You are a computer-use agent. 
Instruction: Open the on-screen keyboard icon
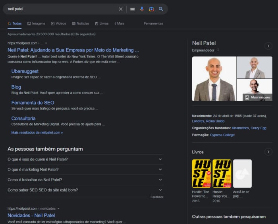point(132,9)
